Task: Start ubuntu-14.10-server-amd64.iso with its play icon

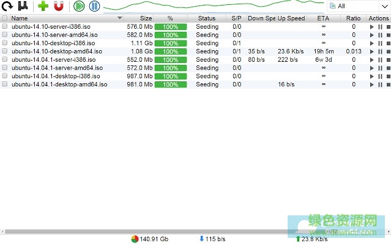Action: 372,35
